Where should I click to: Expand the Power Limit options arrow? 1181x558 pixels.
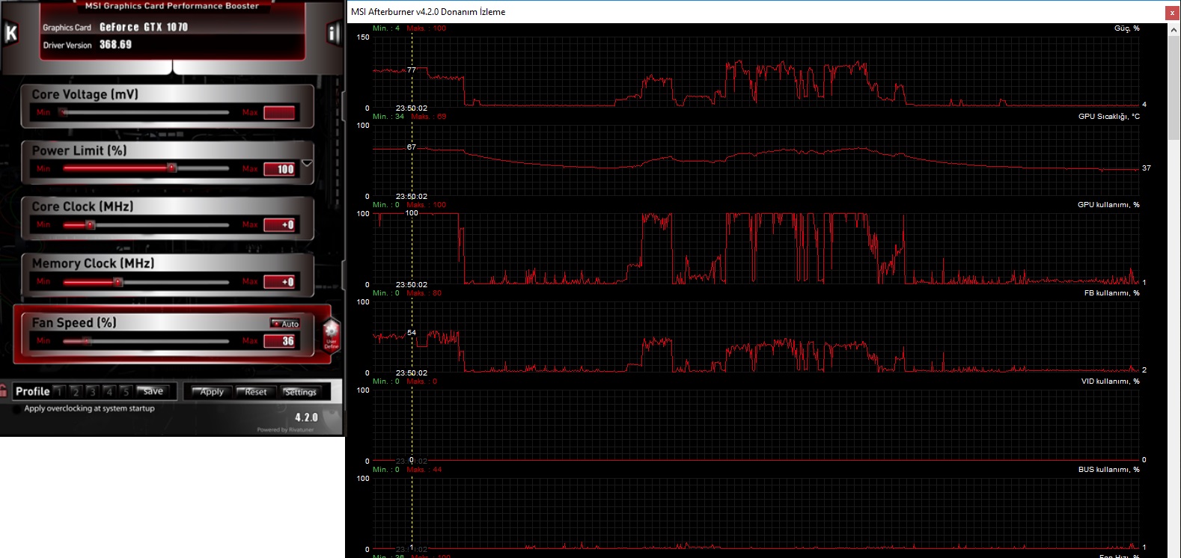(307, 163)
